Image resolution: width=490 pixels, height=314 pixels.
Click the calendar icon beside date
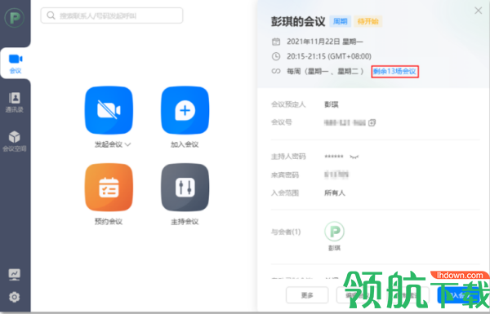276,42
